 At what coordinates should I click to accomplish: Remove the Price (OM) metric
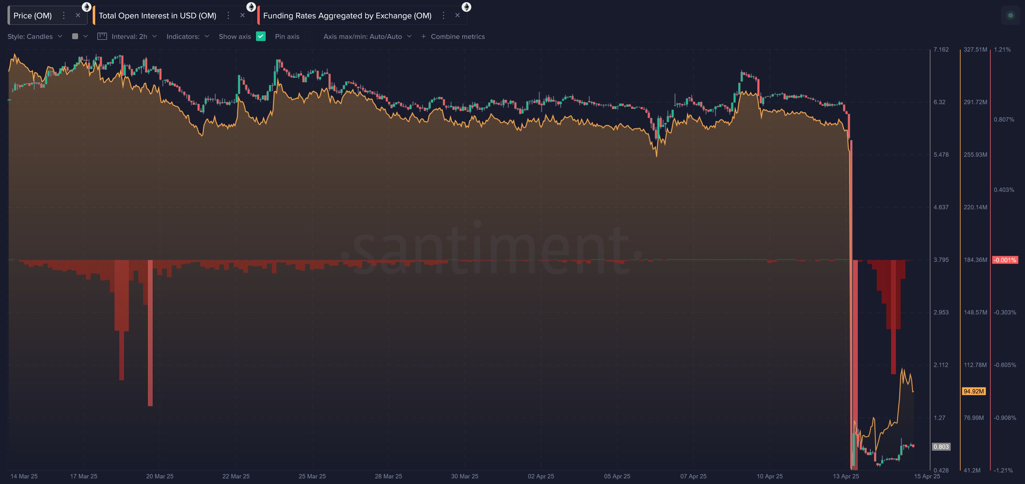(78, 16)
